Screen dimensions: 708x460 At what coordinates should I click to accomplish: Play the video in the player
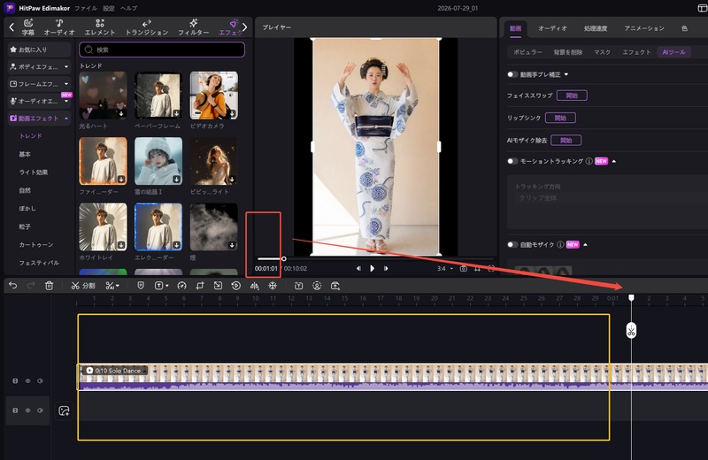click(x=372, y=268)
